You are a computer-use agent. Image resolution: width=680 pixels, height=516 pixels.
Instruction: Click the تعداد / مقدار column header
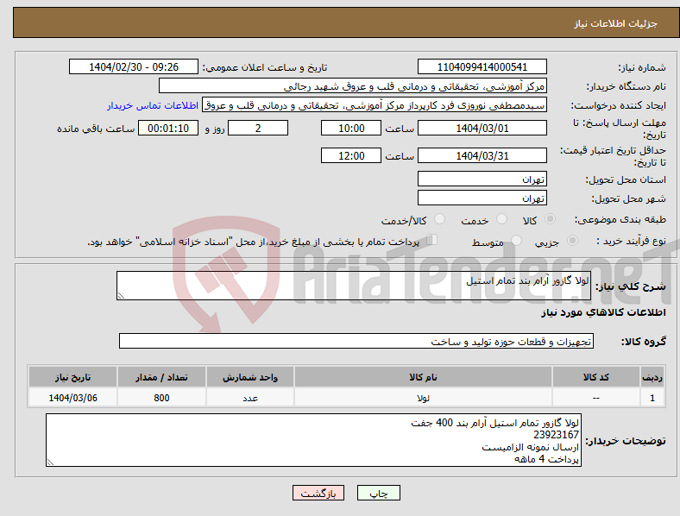tap(161, 377)
